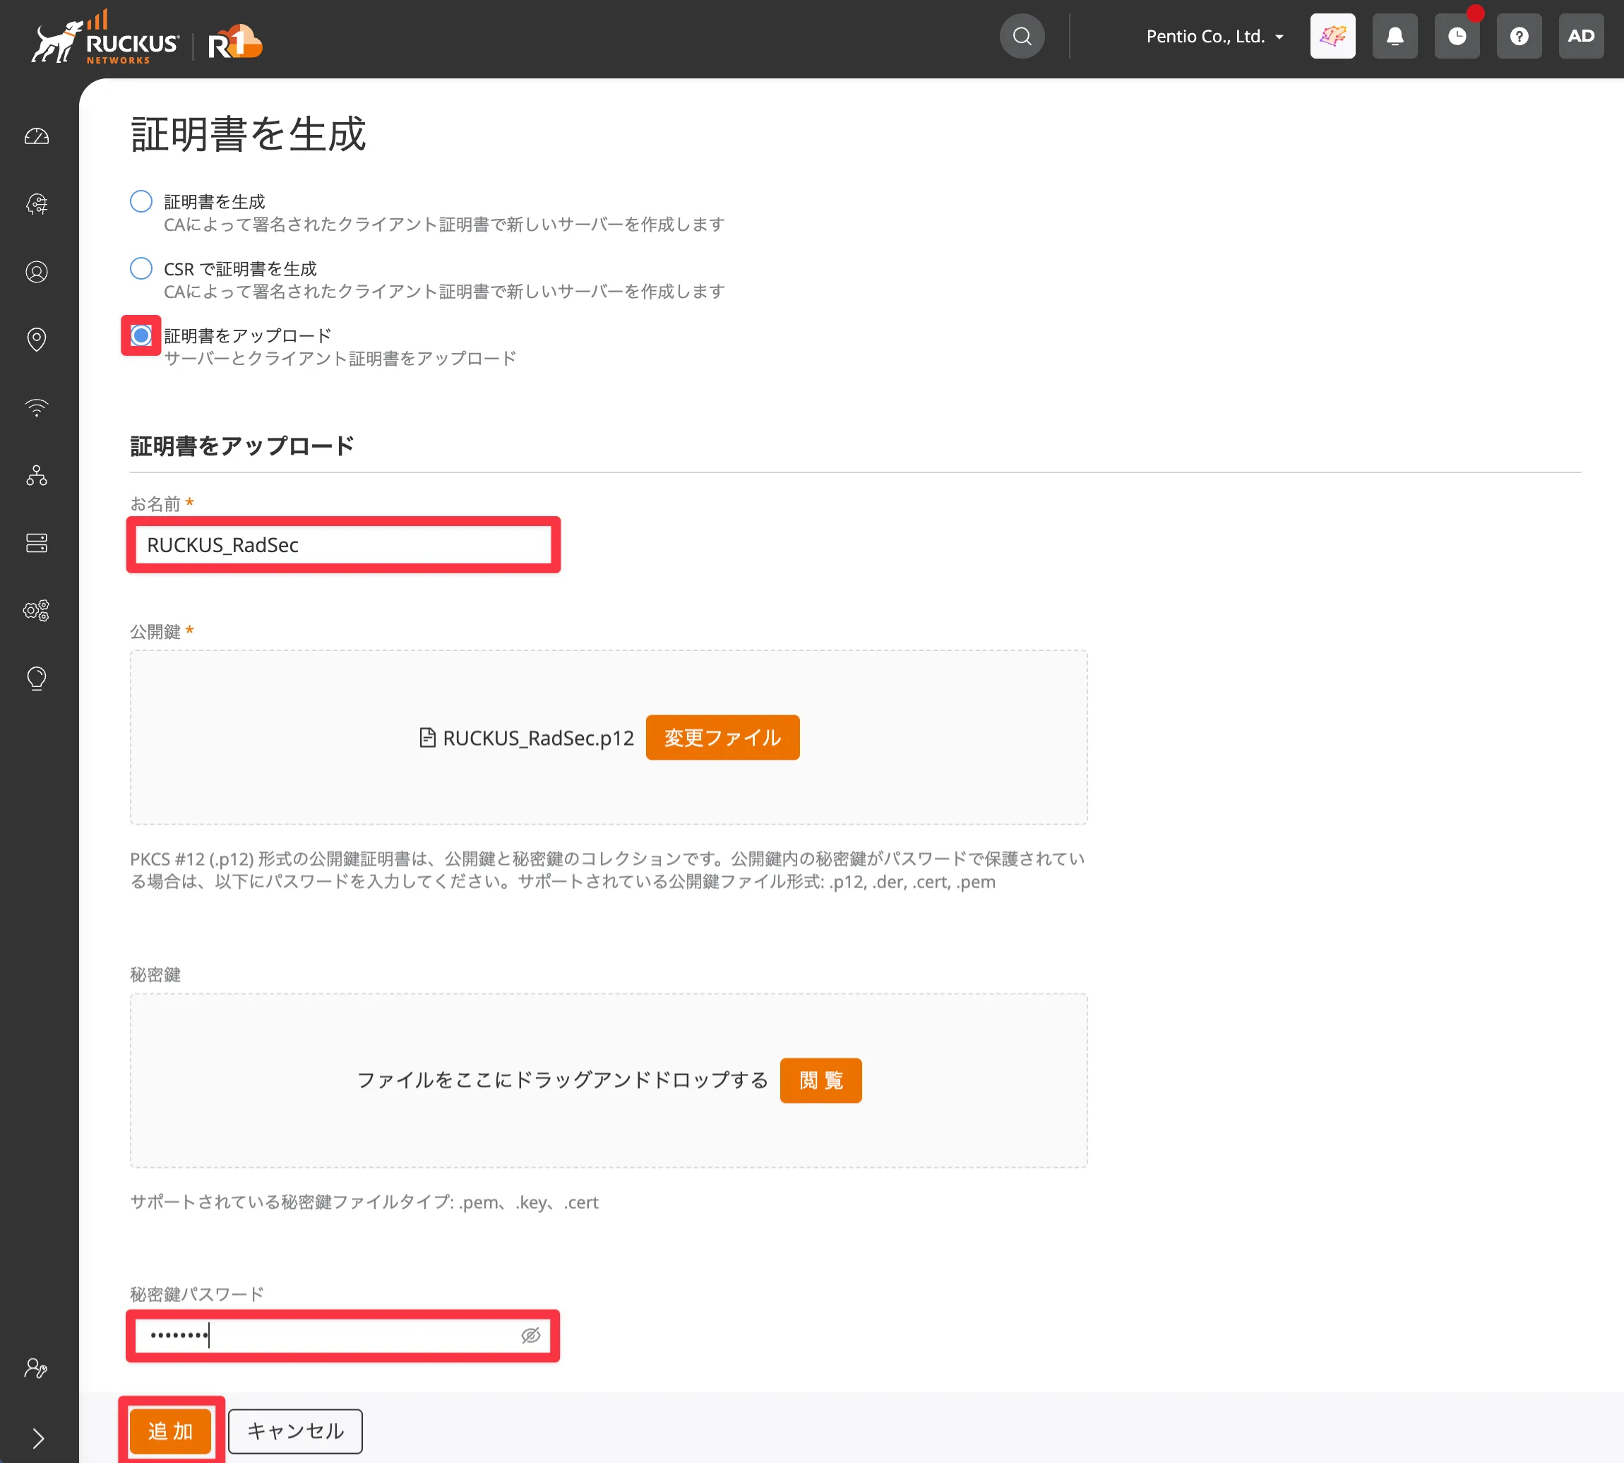Click the 証明書をアップロード section heading

pyautogui.click(x=242, y=446)
